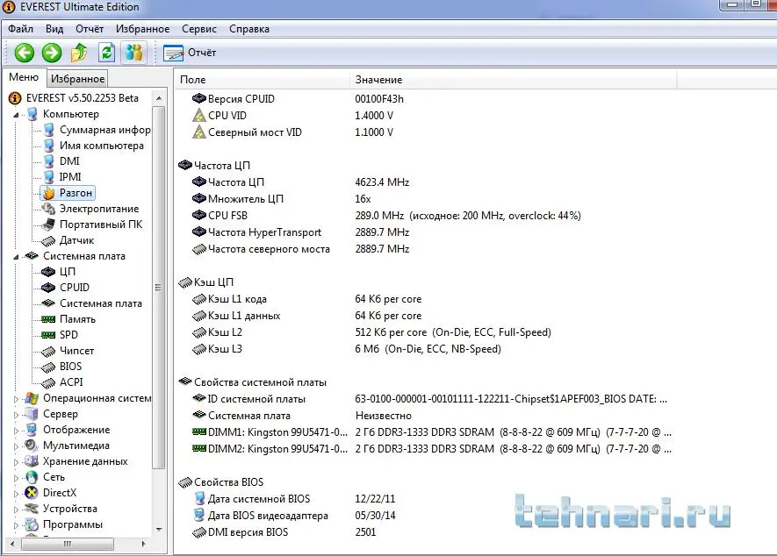Click the green Back arrow toolbar icon
Viewport: 777px width, 556px height.
tap(24, 53)
